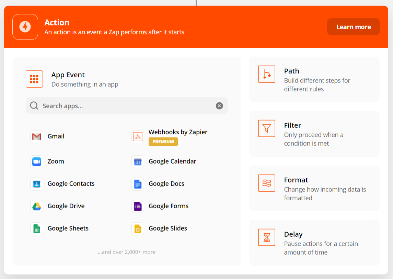Click 'Do something in an app' subtitle
The image size is (393, 279).
pos(85,84)
